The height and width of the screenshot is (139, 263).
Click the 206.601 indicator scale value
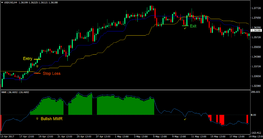(x=256, y=92)
